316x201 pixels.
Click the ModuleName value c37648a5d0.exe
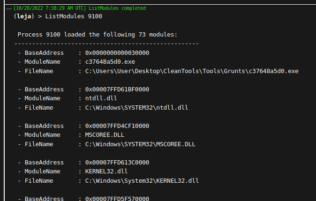coord(110,62)
